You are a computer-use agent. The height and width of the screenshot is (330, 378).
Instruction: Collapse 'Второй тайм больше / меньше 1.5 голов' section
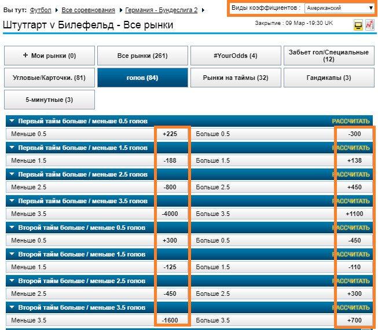coord(12,254)
